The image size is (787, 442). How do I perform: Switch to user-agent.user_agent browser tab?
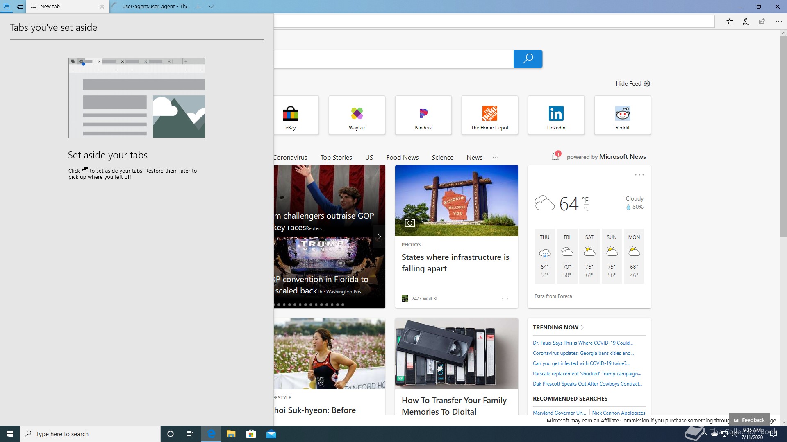150,7
